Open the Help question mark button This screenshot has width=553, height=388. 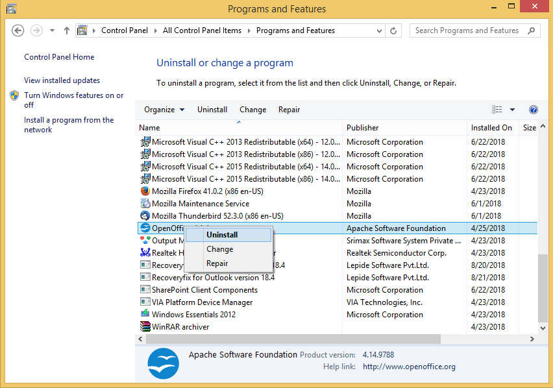click(534, 110)
